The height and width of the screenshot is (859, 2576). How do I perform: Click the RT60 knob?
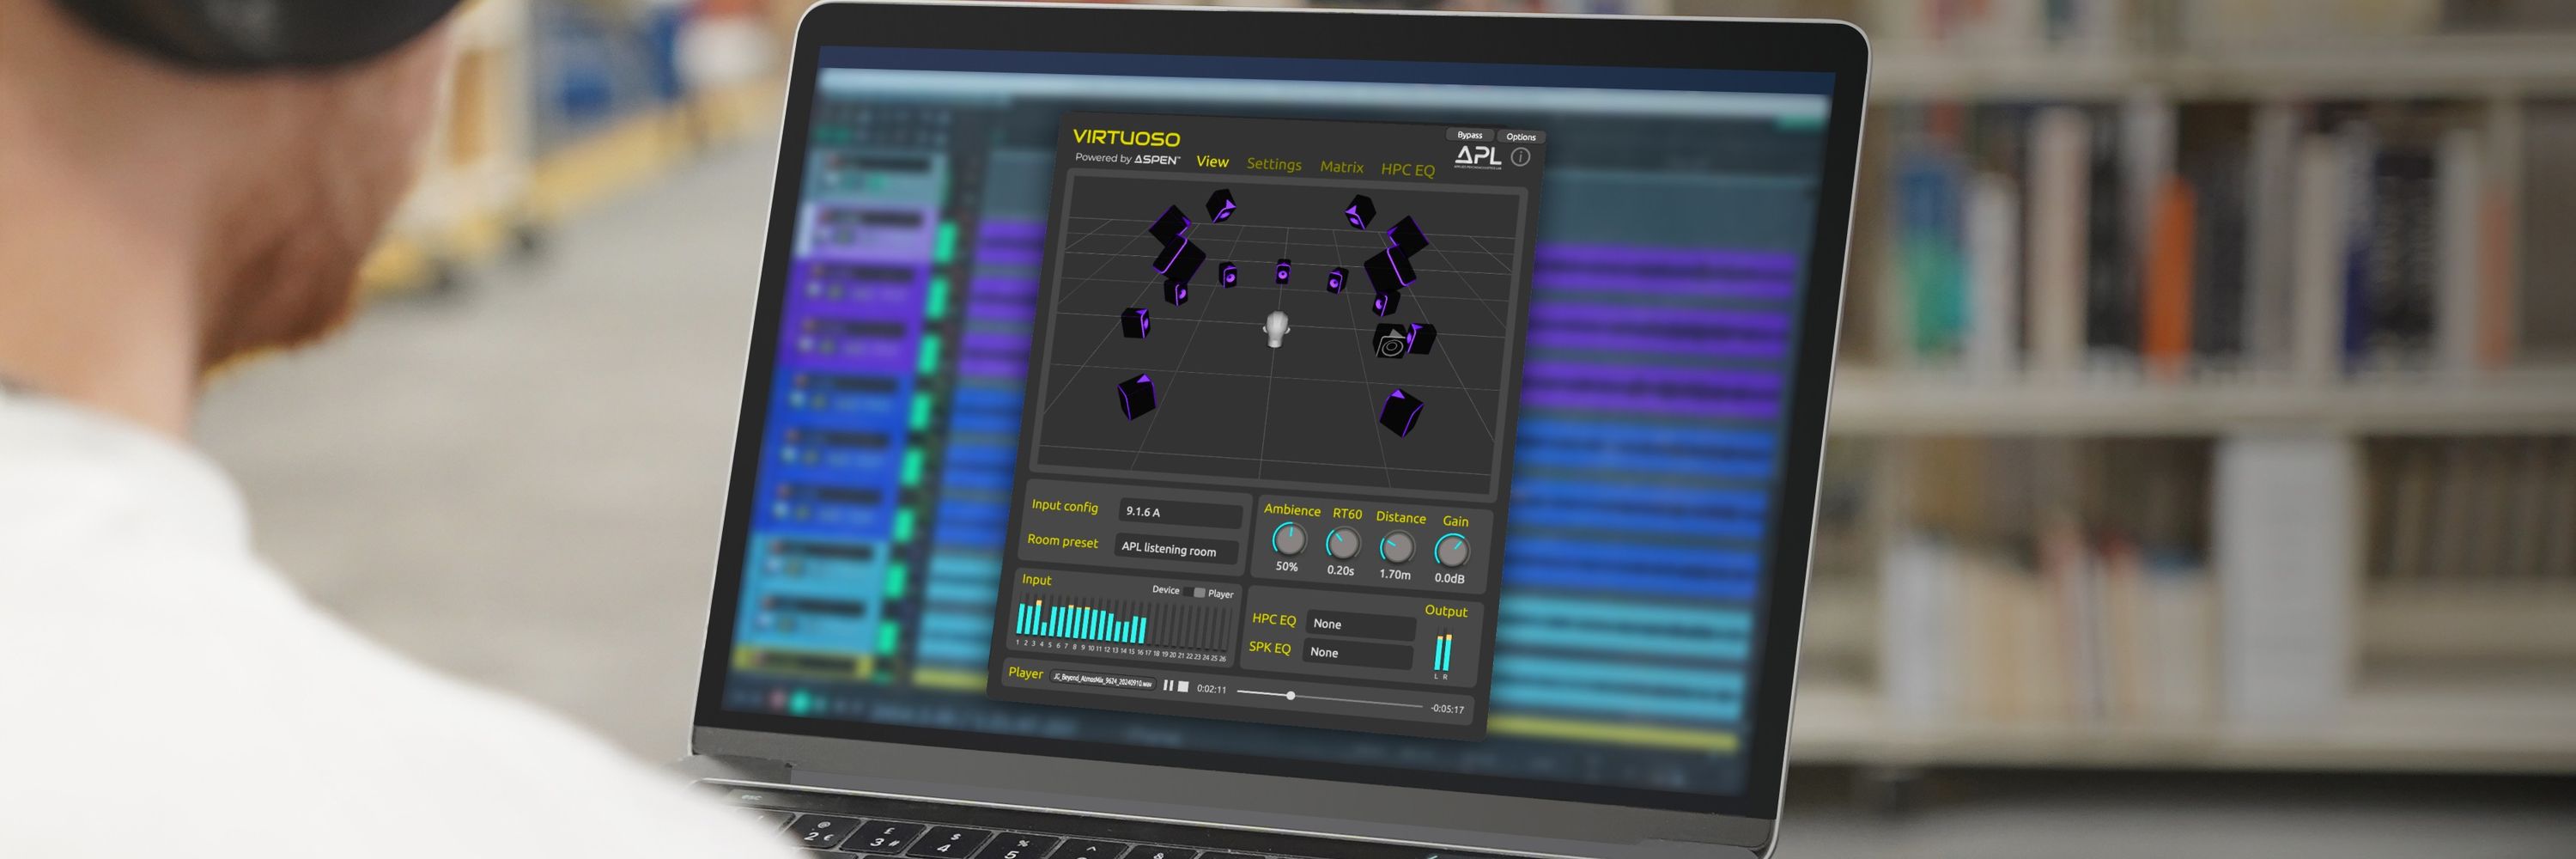[x=1342, y=544]
